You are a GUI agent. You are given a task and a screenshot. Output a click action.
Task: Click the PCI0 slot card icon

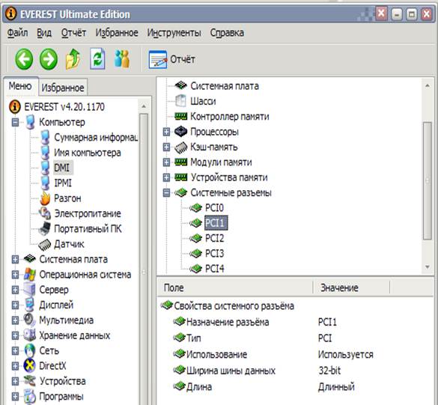195,207
